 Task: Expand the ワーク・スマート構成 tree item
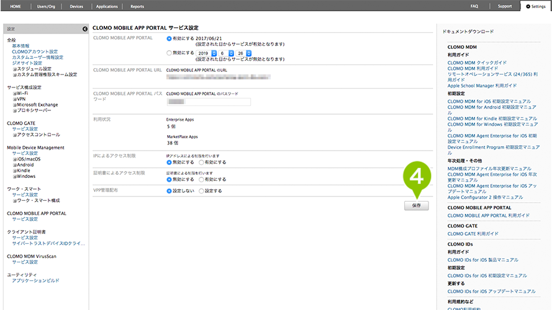point(15,201)
